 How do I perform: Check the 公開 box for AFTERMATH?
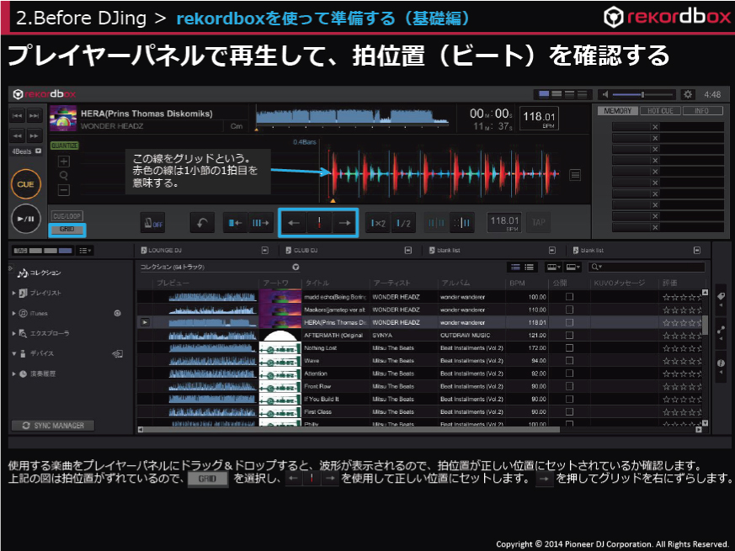569,335
